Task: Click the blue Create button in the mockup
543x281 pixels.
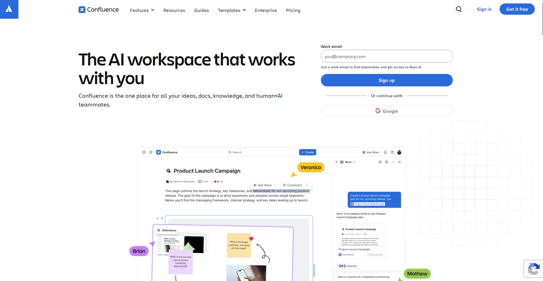Action: 308,152
